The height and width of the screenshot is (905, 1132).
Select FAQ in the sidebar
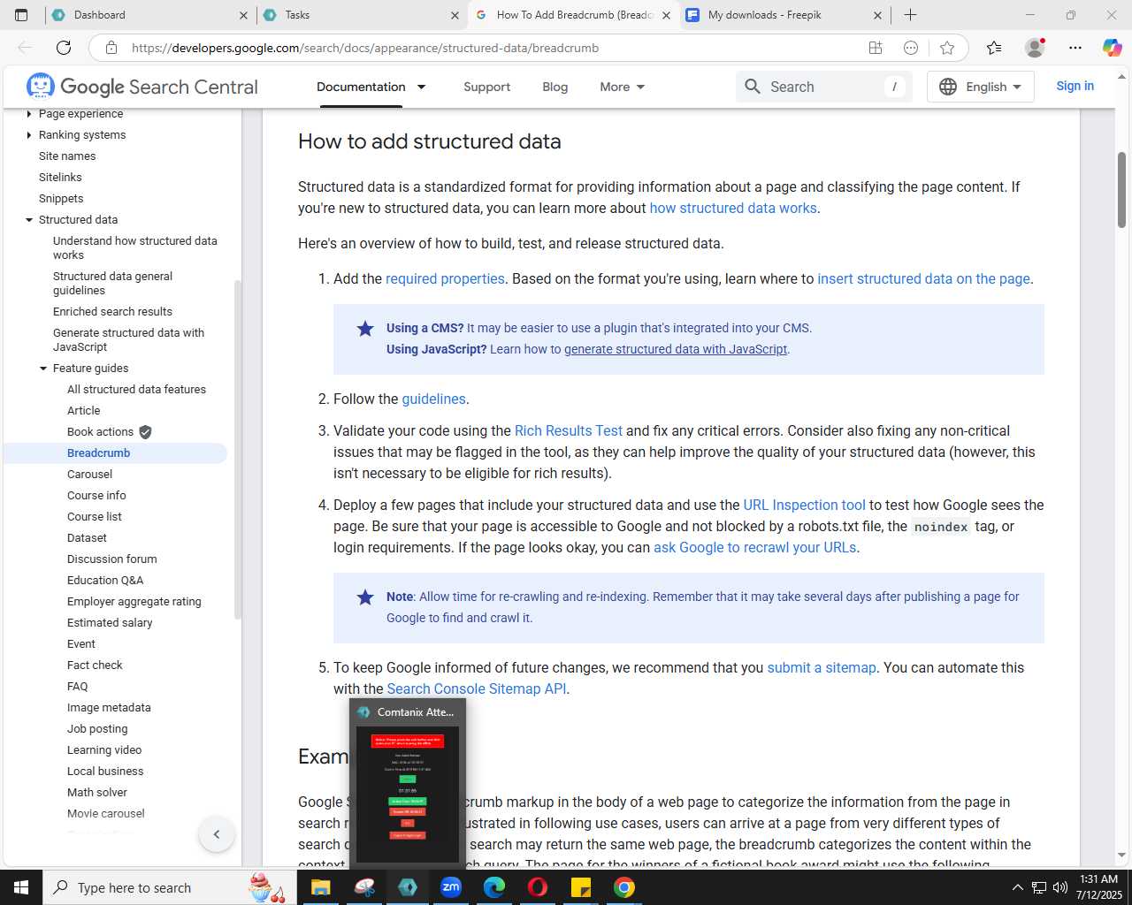(x=77, y=687)
